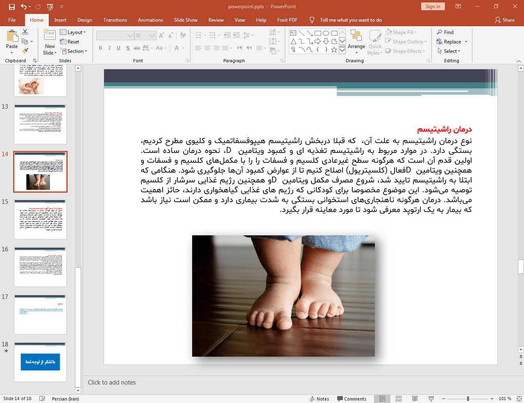Open the Animations tab

(x=150, y=20)
